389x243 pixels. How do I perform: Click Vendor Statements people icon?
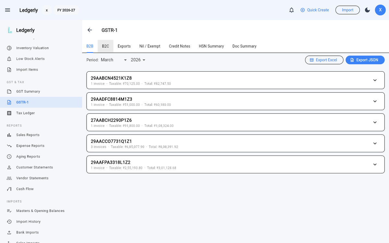[9, 178]
